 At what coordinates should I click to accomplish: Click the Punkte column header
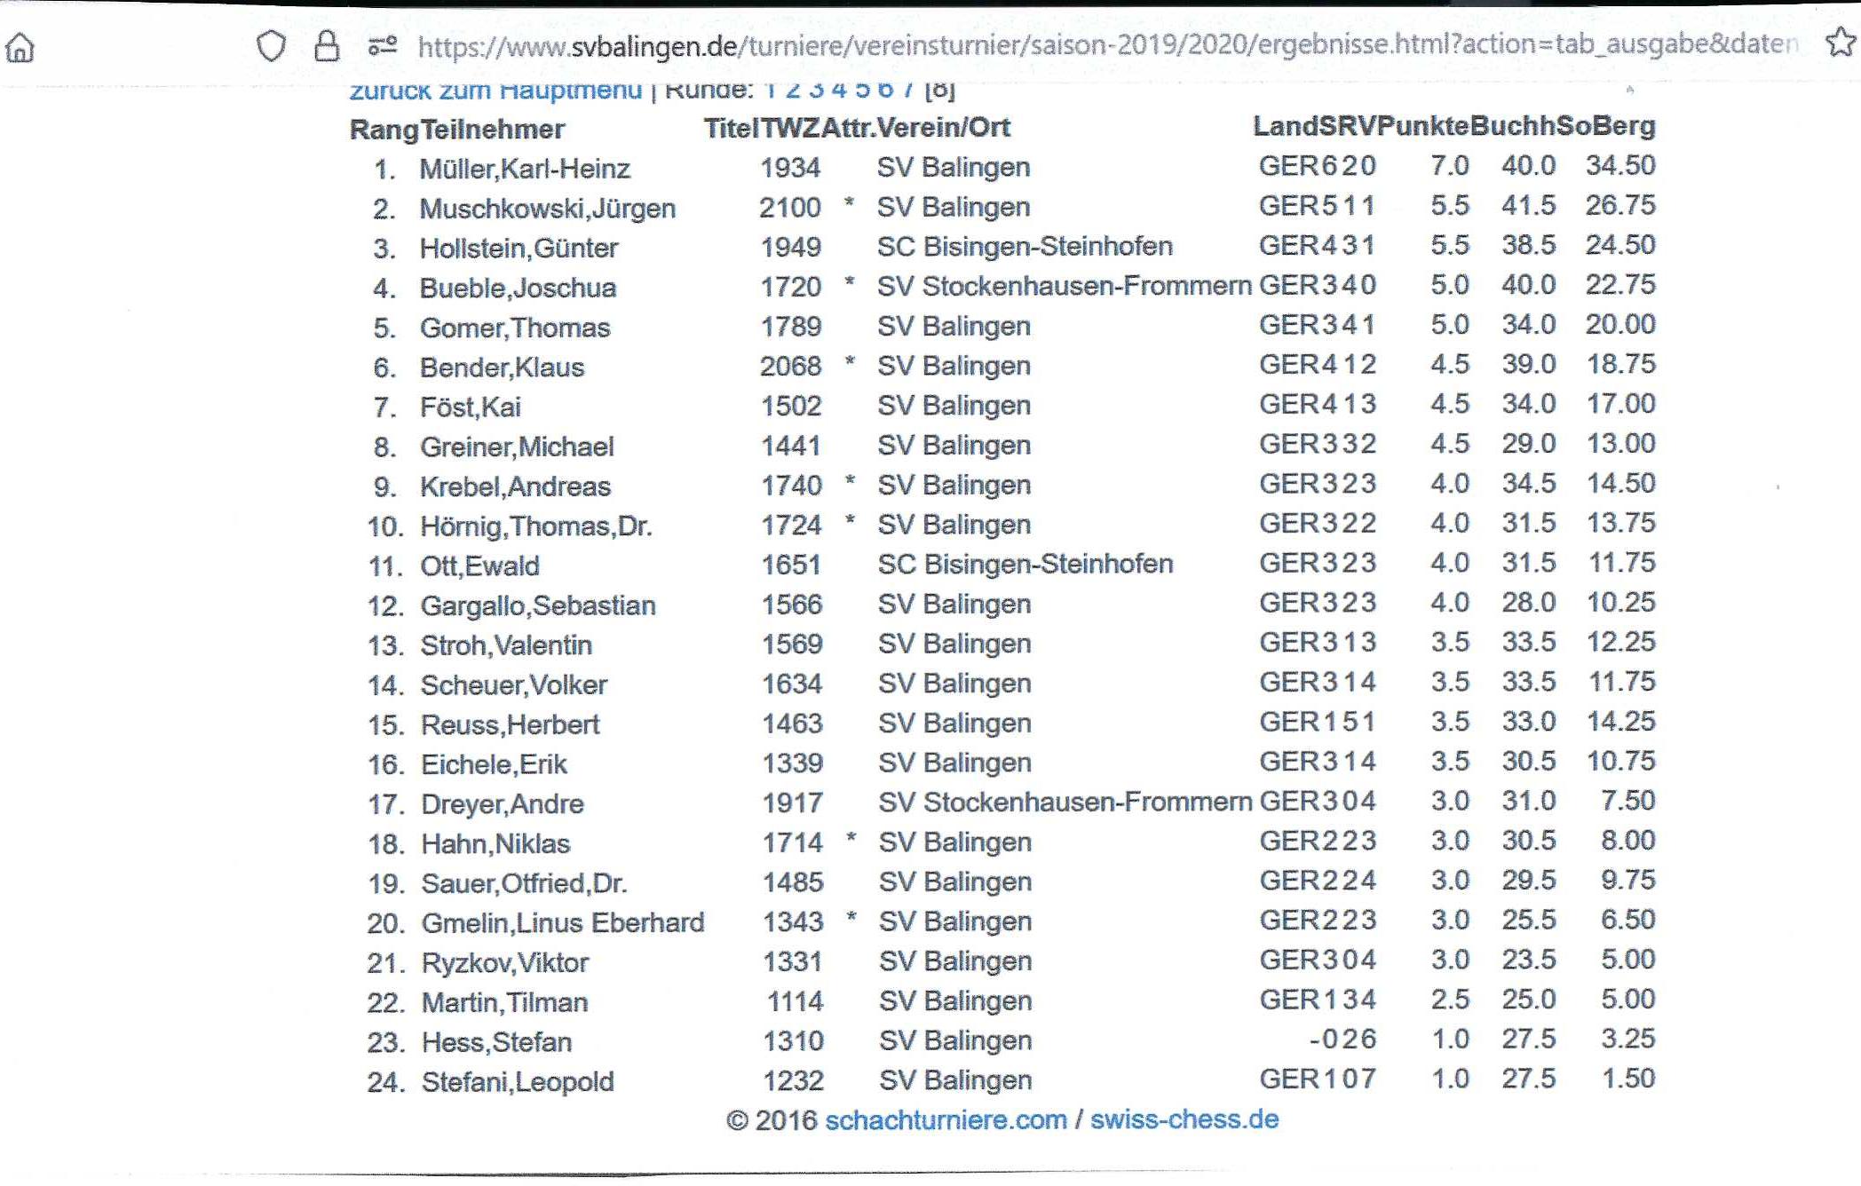1424,127
